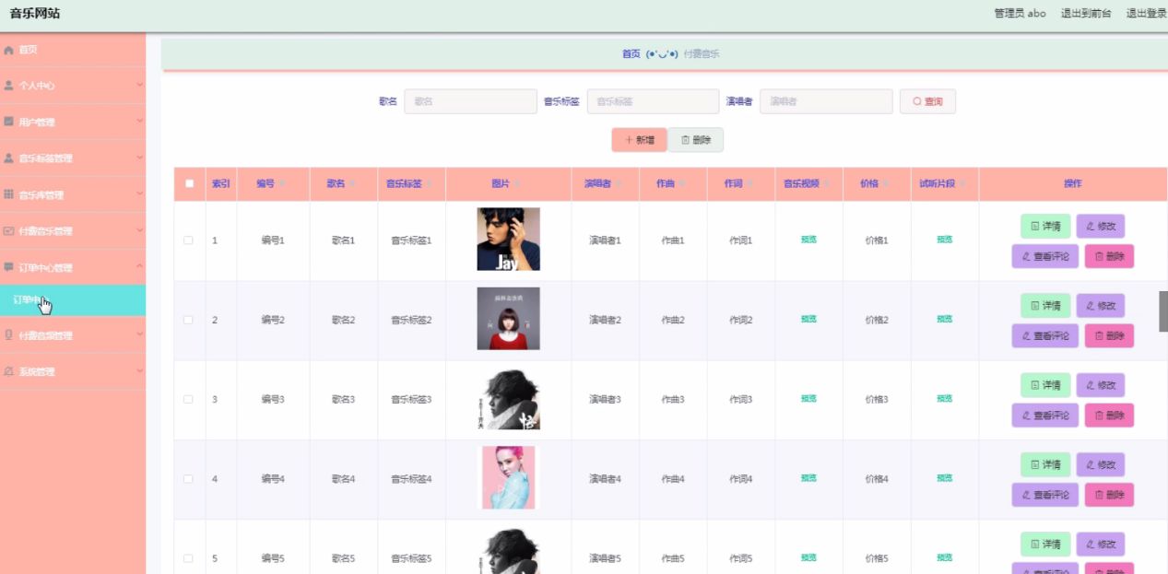This screenshot has width=1168, height=574.
Task: Click 音乐视频 预览 link in row 编号3
Action: point(808,399)
